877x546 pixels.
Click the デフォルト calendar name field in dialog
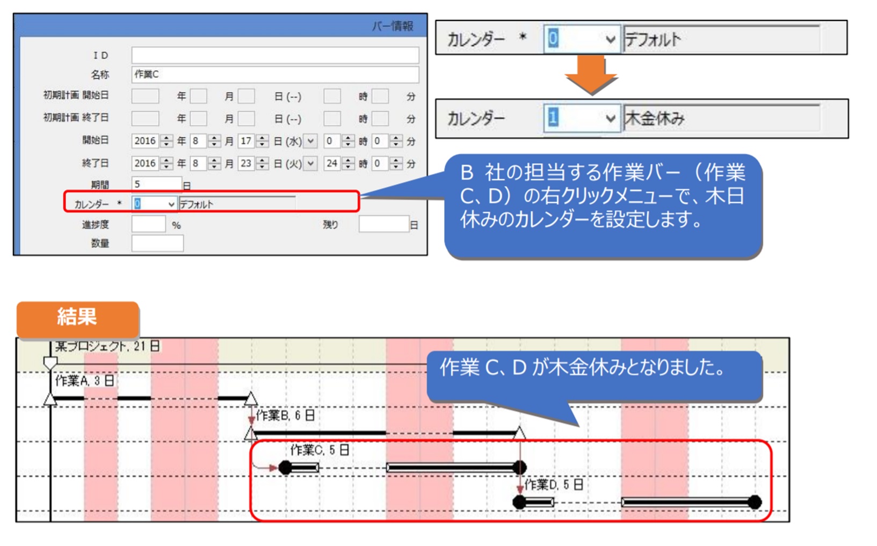[x=237, y=204]
